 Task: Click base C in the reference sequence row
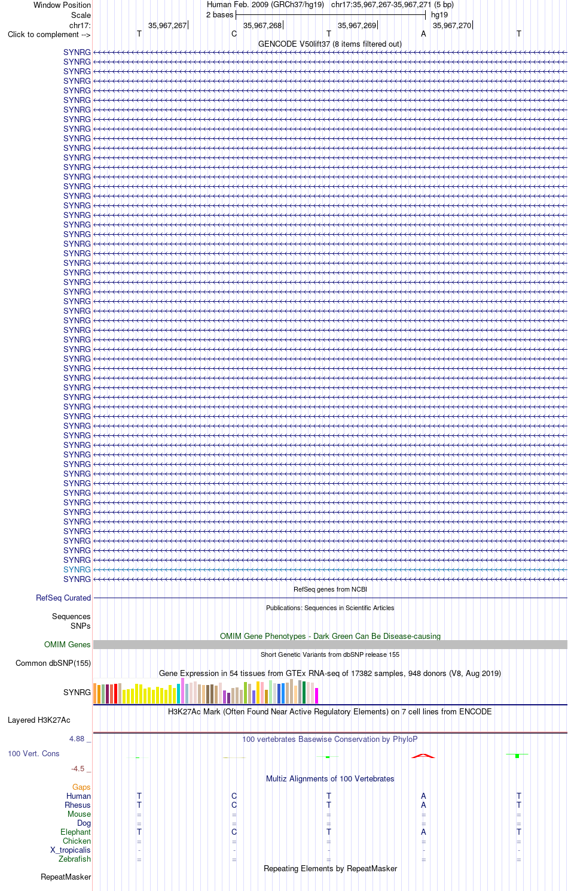coord(234,34)
